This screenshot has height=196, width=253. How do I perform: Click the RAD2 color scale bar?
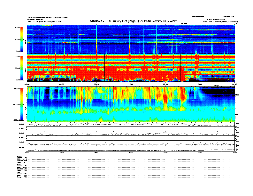[x=22, y=39]
